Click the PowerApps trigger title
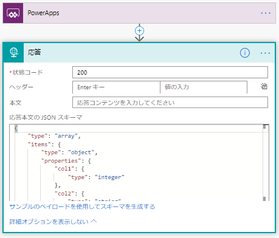279x238 pixels. [43, 13]
